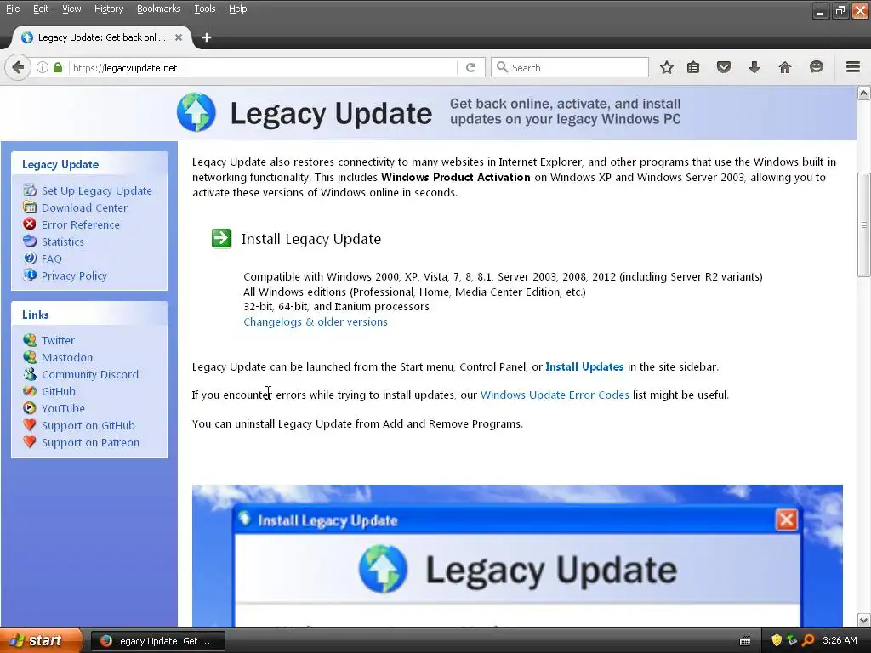Follow the Mastodon link
This screenshot has height=653, width=871.
tap(67, 358)
